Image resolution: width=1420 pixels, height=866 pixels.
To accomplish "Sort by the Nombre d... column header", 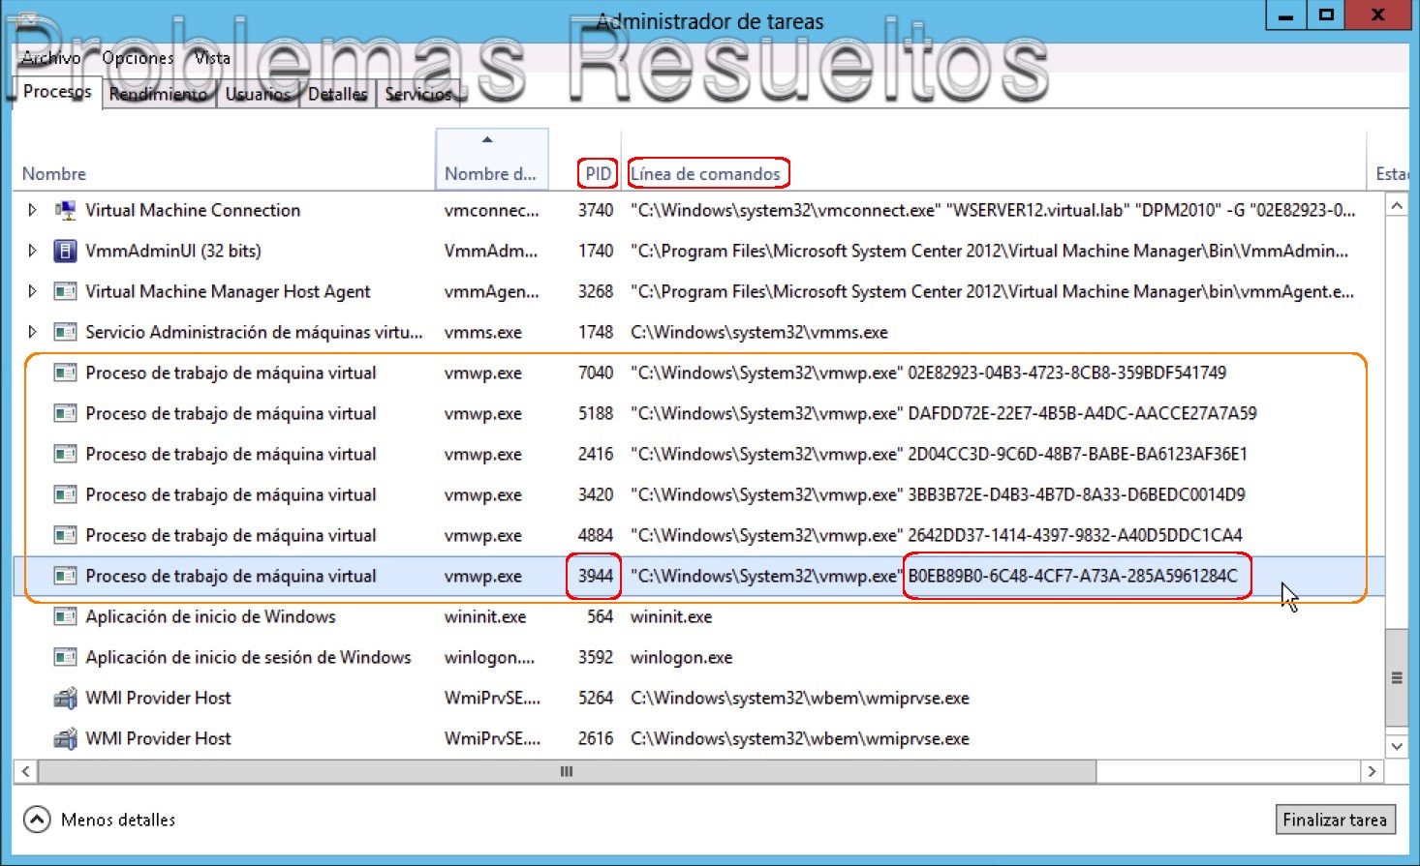I will point(491,160).
